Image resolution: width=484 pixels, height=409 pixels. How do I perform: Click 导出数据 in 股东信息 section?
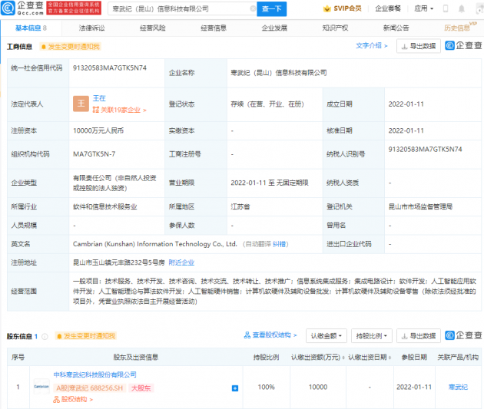[x=418, y=335]
